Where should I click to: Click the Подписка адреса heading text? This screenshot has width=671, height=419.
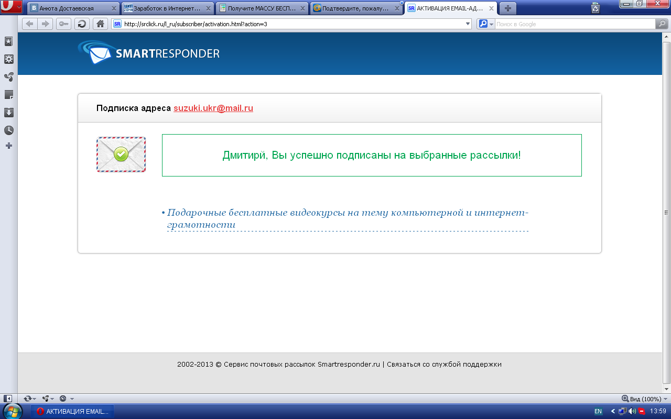134,108
